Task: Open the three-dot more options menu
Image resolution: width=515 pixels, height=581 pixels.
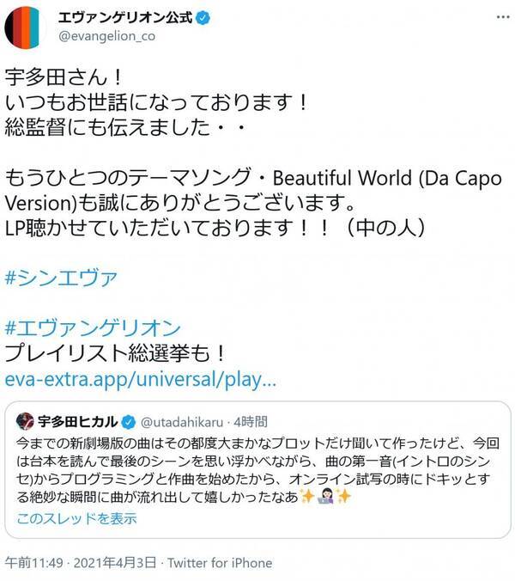Action: tap(503, 17)
